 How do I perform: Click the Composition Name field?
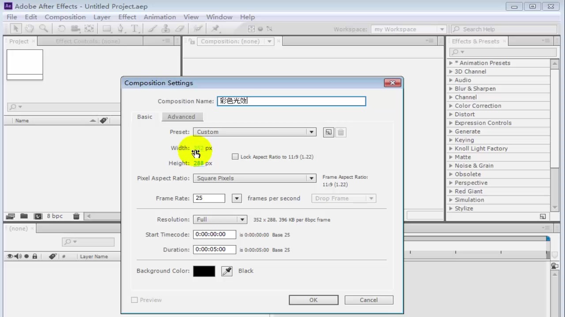(291, 101)
